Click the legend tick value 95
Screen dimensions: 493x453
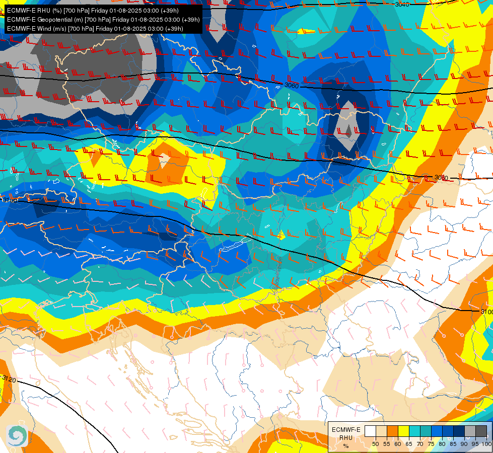coord(475,444)
